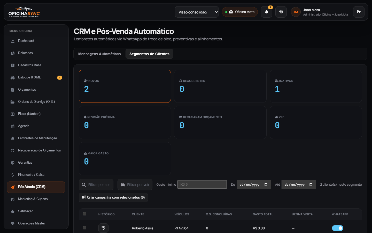Select the Novos segment card
Image resolution: width=372 pixels, height=233 pixels.
125,86
